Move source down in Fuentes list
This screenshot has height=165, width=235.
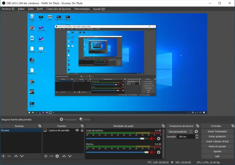[70, 156]
